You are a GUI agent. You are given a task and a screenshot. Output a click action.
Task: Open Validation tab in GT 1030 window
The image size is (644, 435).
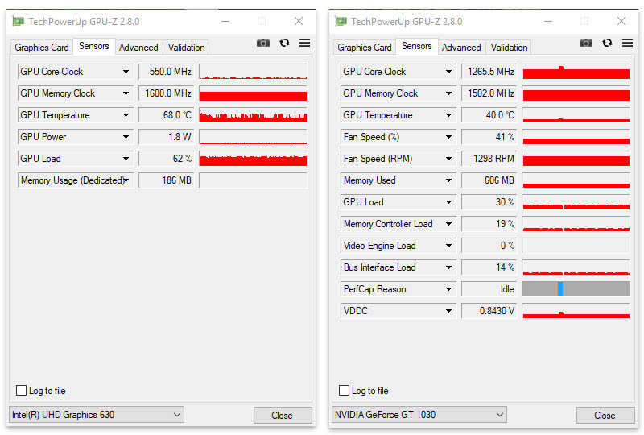point(509,48)
